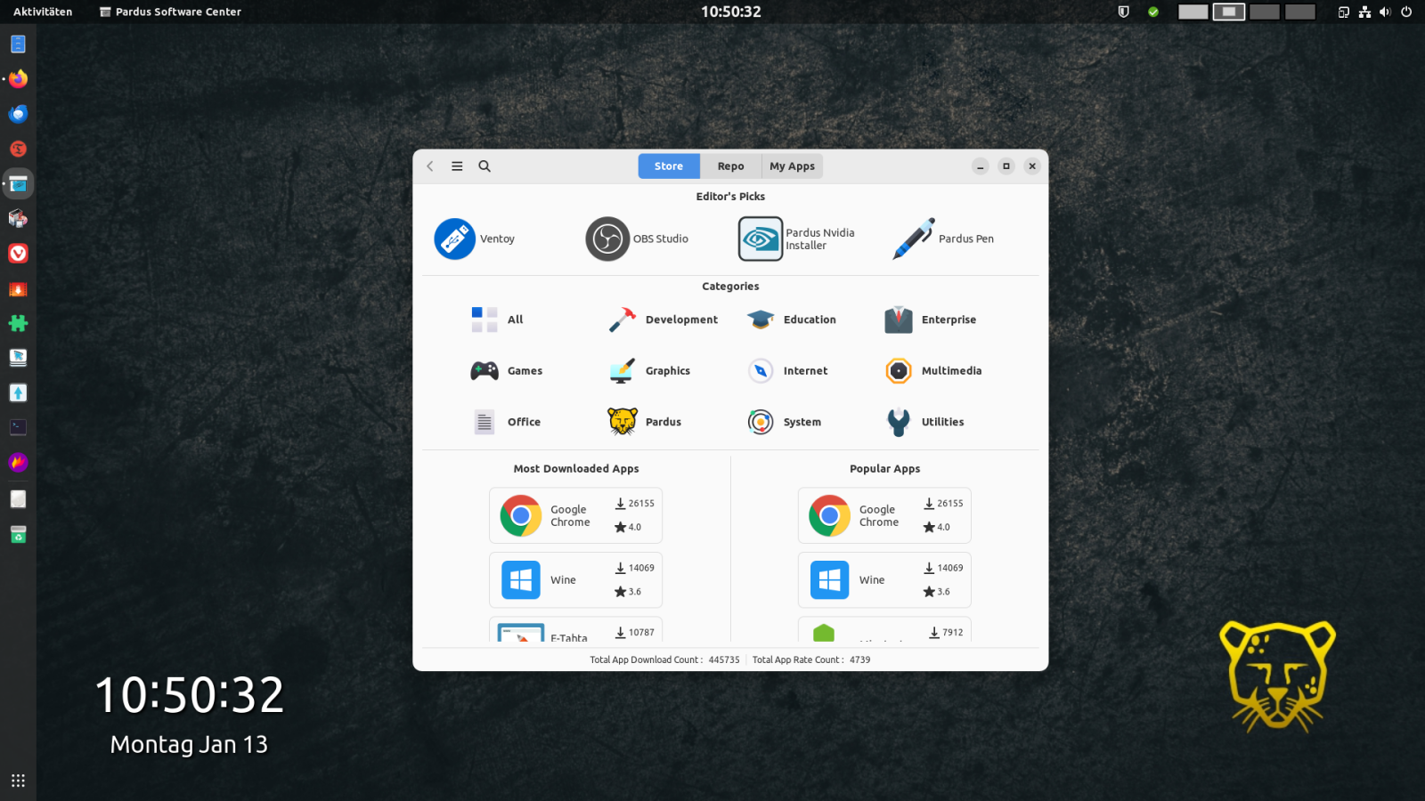The height and width of the screenshot is (801, 1425).
Task: Open Pardus Pen app entry
Action: coord(943,239)
